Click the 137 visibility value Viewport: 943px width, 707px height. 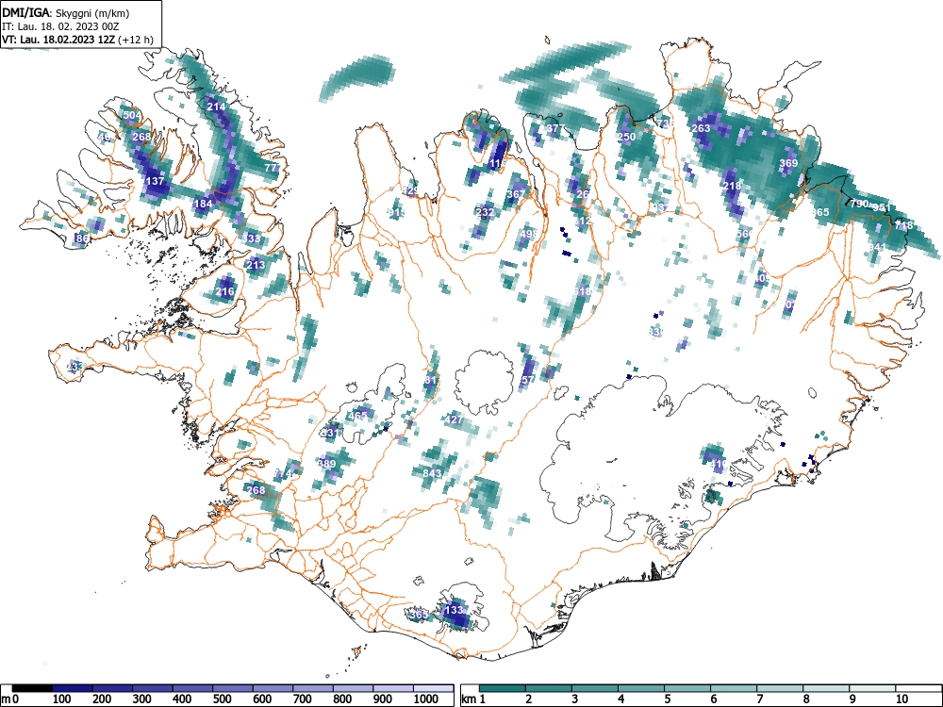(155, 181)
